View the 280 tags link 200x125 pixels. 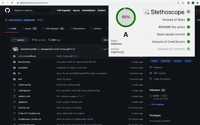(54, 40)
